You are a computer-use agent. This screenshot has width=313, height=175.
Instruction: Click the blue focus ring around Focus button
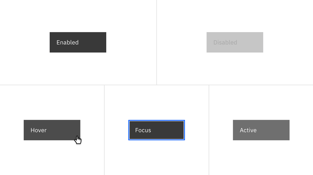pos(156,121)
